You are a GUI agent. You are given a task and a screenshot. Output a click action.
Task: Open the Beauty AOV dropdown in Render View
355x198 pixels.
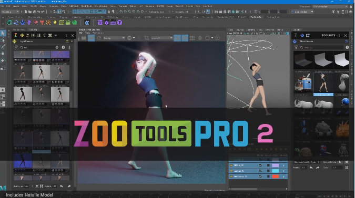coord(114,38)
